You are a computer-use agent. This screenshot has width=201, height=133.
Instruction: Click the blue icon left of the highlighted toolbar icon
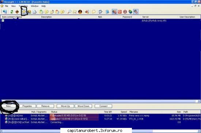[107, 12]
